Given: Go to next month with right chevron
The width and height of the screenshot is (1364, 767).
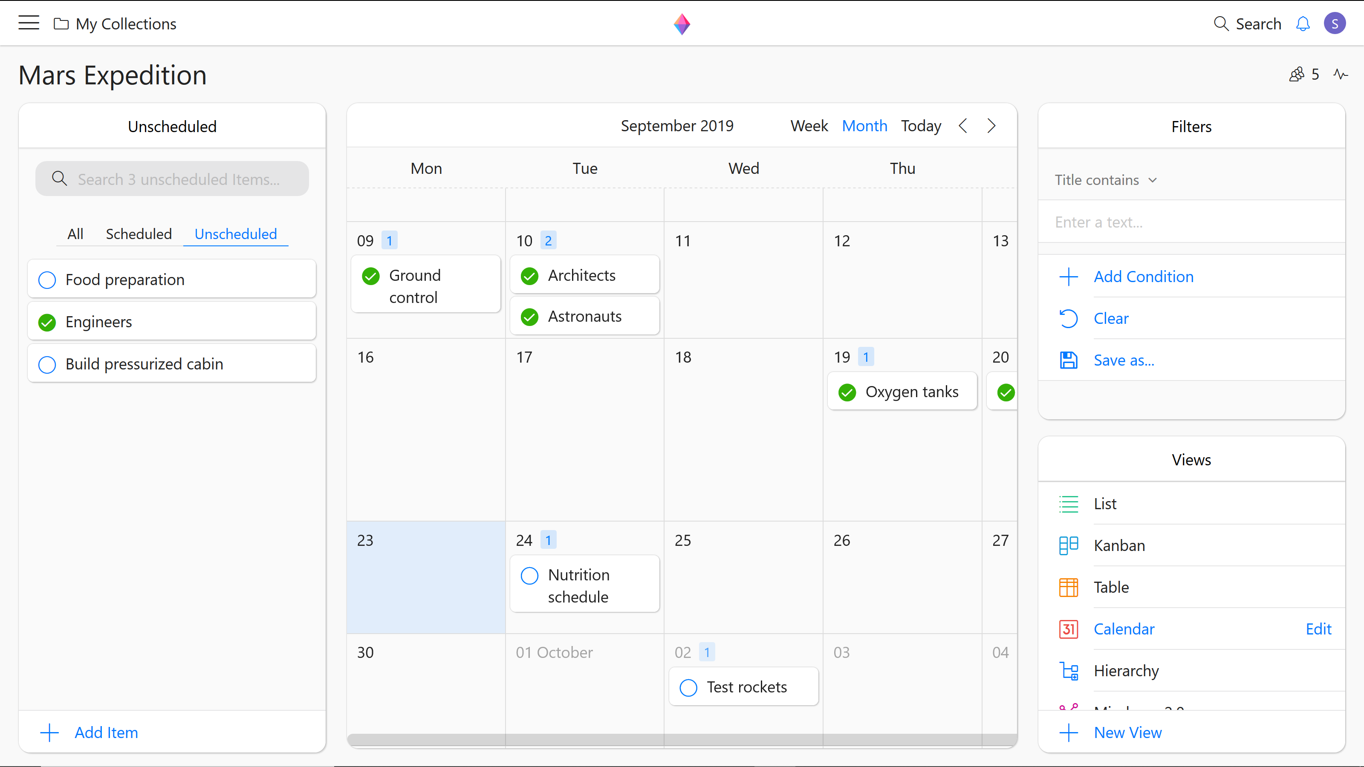Looking at the screenshot, I should [991, 126].
